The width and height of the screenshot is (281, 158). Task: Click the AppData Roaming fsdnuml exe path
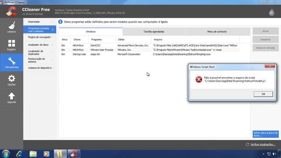(x=182, y=54)
